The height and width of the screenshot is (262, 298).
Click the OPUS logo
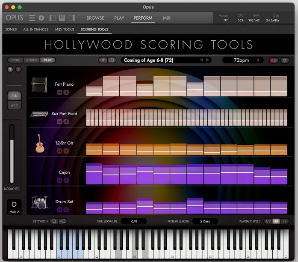(x=14, y=18)
